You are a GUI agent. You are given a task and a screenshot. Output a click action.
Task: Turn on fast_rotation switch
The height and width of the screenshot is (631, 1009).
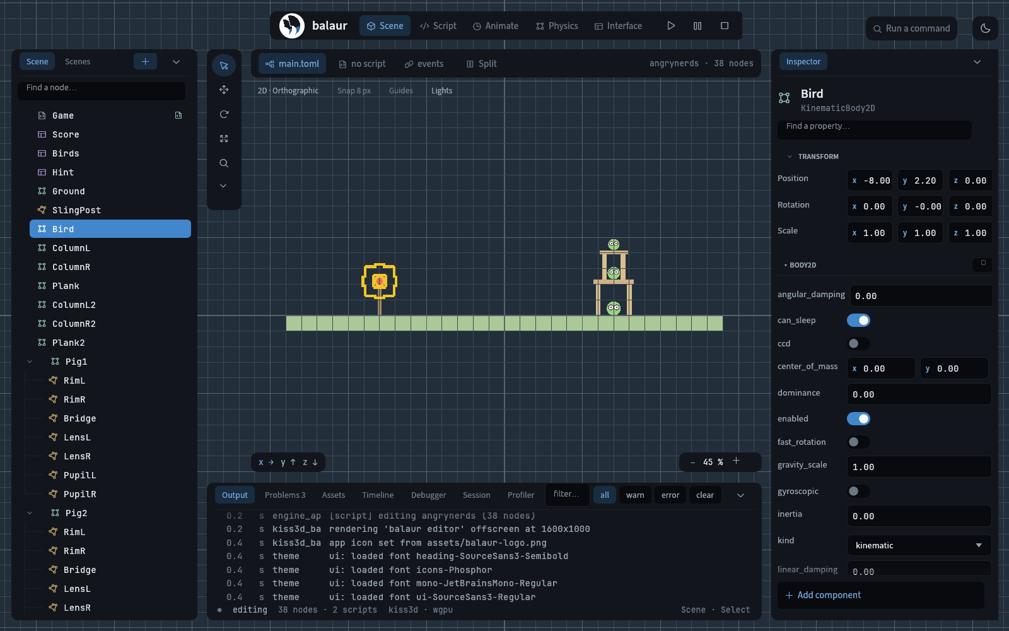[x=858, y=442]
